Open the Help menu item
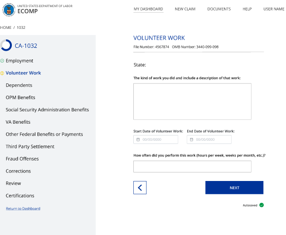 tap(247, 9)
